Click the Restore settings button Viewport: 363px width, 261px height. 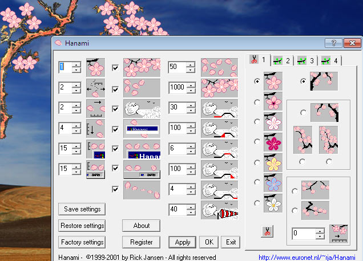82,226
